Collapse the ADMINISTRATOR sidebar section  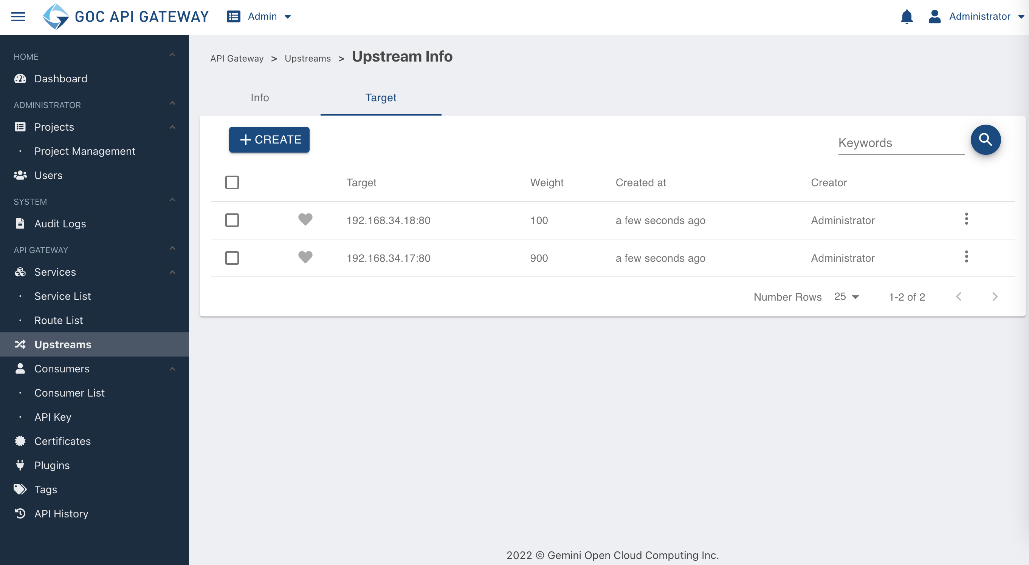coord(172,103)
